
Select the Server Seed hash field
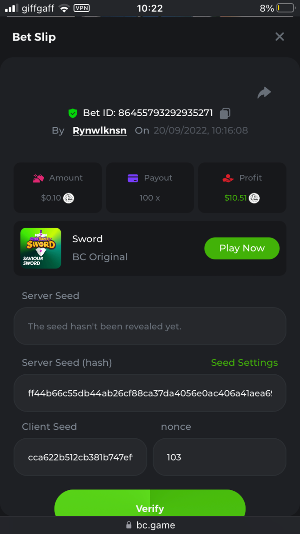click(x=150, y=393)
